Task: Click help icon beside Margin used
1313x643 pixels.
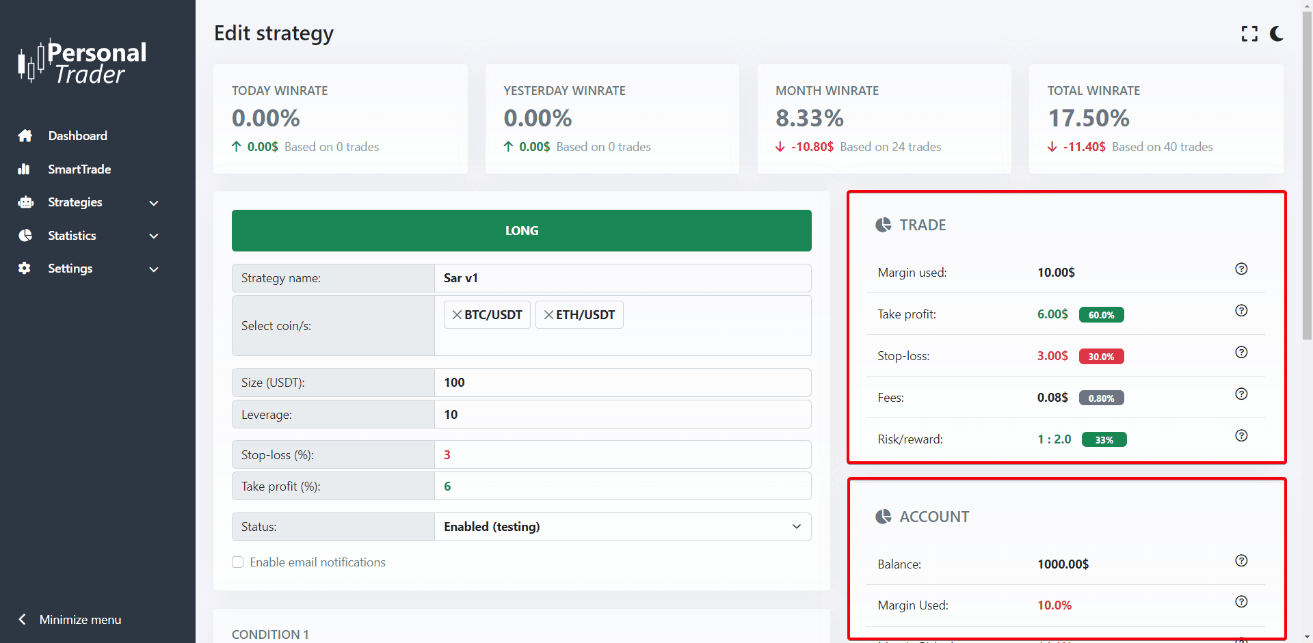Action: 1241,269
